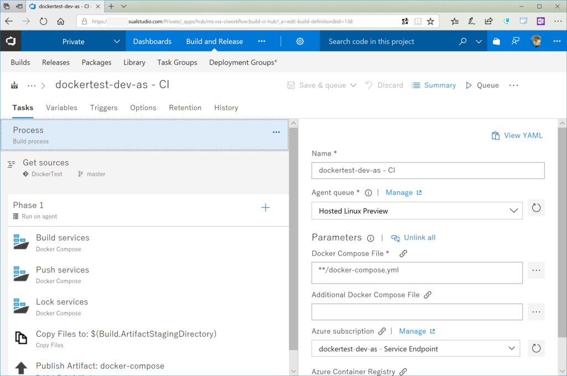Screen dimensions: 567x376
Task: Add a task to Phase 1 with the plus icon
Action: (265, 208)
